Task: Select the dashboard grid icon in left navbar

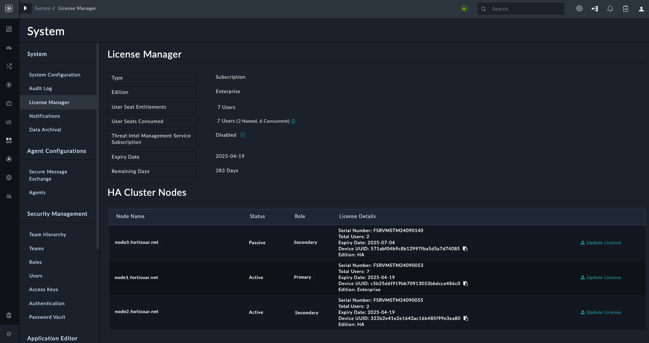Action: [9, 29]
